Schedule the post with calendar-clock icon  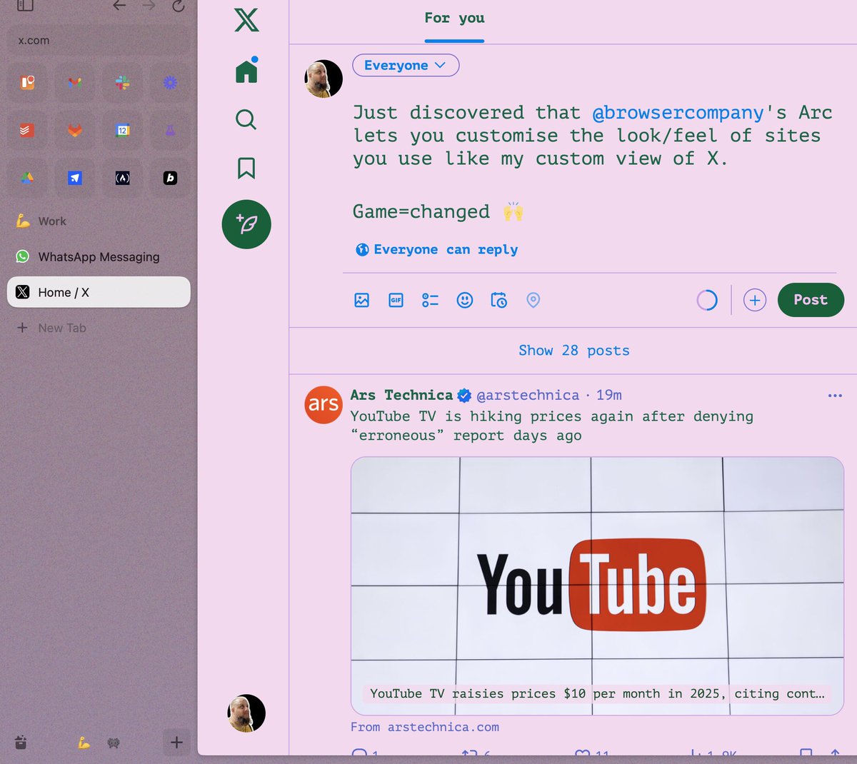pyautogui.click(x=499, y=300)
